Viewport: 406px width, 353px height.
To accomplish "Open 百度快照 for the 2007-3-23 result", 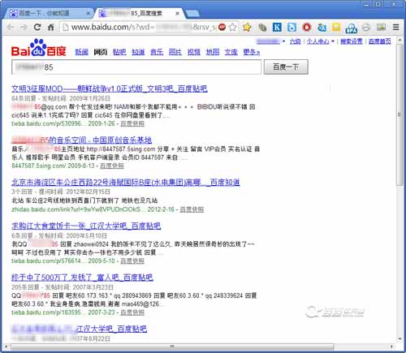I will click(x=132, y=312).
